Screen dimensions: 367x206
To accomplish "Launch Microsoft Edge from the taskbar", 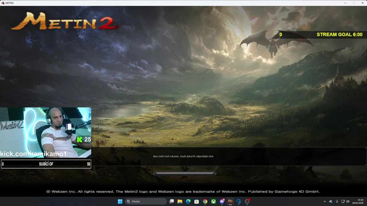I will [188, 201].
